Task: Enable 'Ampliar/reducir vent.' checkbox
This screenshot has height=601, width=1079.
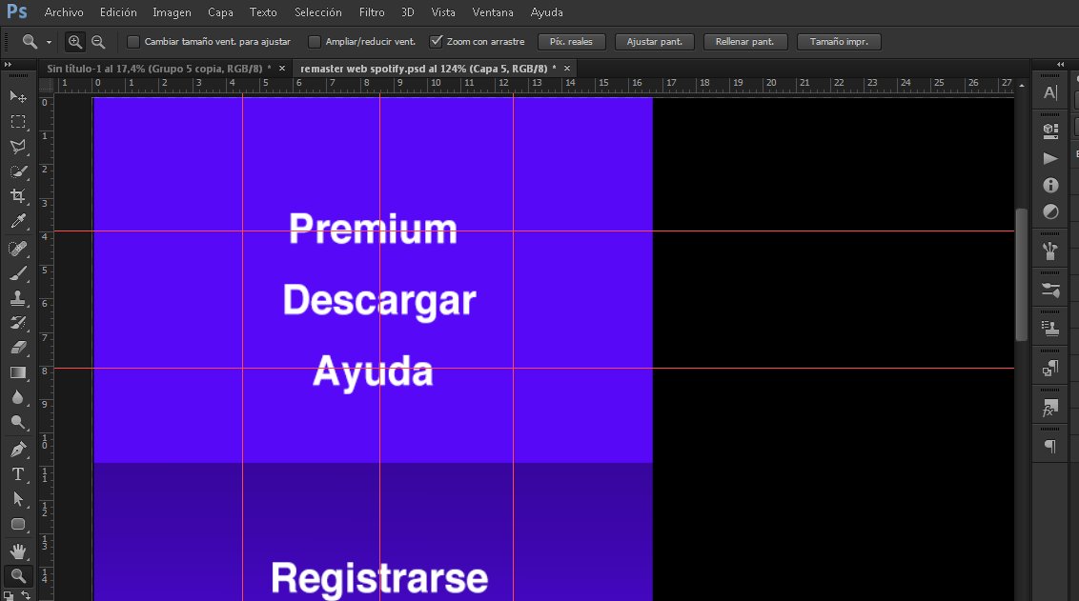Action: point(315,42)
